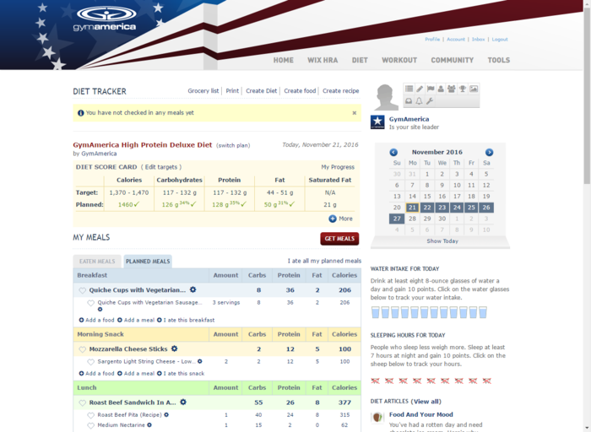Screen dimensions: 591x432
Task: Click the Food And Your Mood article thumbnail
Action: (x=377, y=418)
